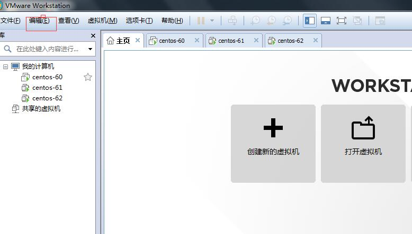
Task: Toggle favorite star for centos-60
Action: (88, 77)
